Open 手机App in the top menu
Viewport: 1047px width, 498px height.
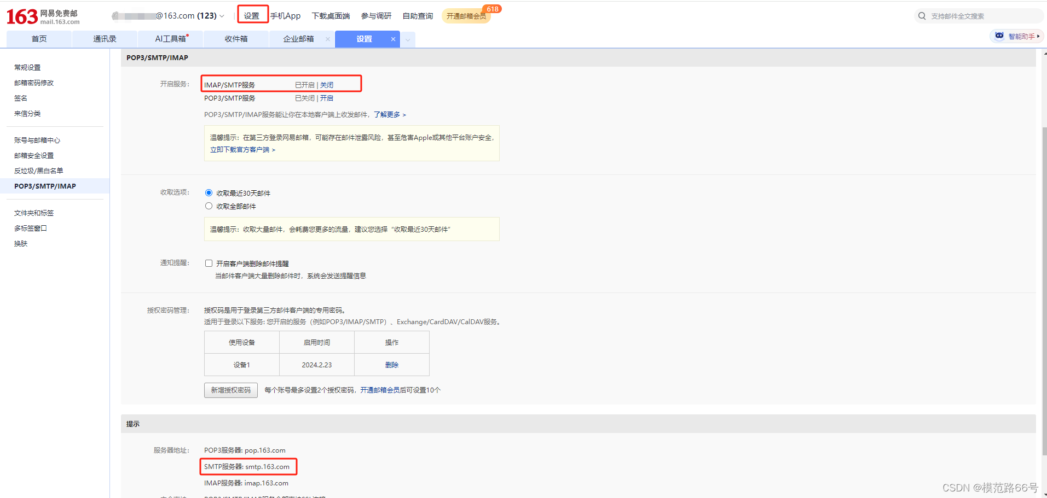pos(285,16)
